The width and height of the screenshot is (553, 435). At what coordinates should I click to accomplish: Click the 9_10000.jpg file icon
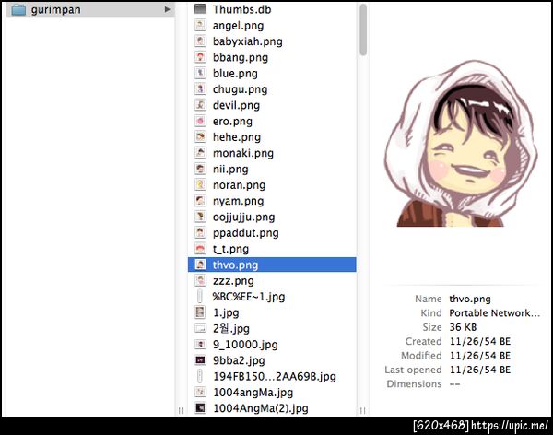pos(200,345)
